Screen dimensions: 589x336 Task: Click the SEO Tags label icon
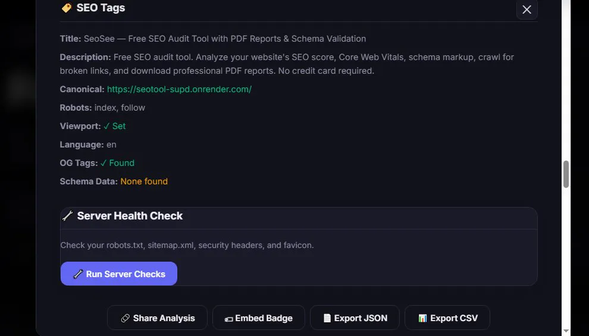(67, 8)
